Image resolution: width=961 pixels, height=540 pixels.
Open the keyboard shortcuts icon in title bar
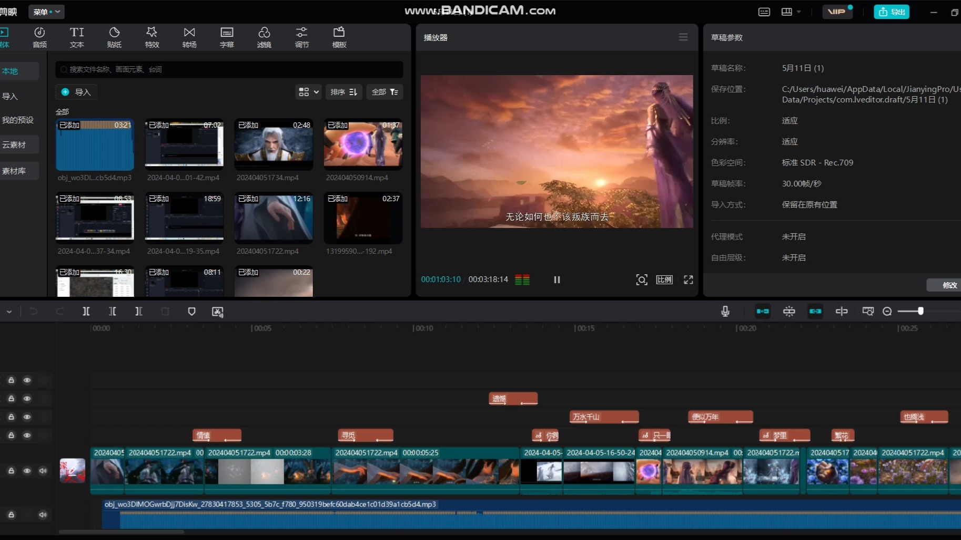(x=764, y=12)
